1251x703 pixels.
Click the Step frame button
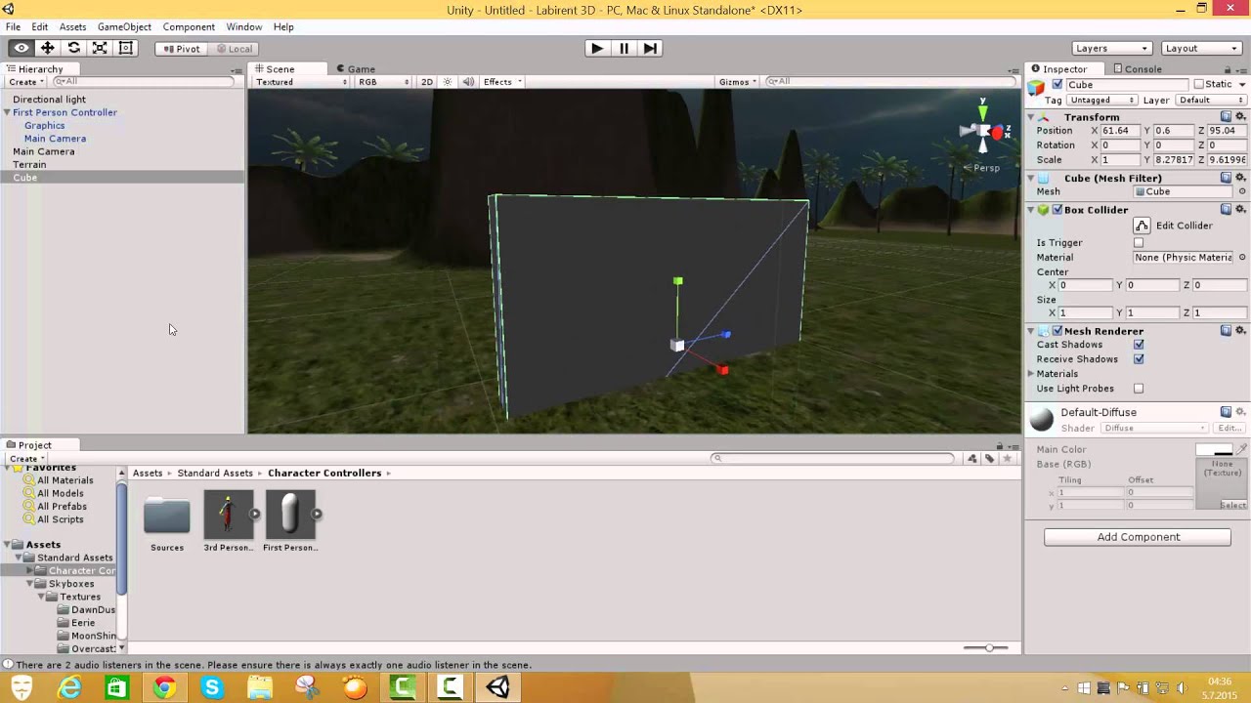coord(650,48)
